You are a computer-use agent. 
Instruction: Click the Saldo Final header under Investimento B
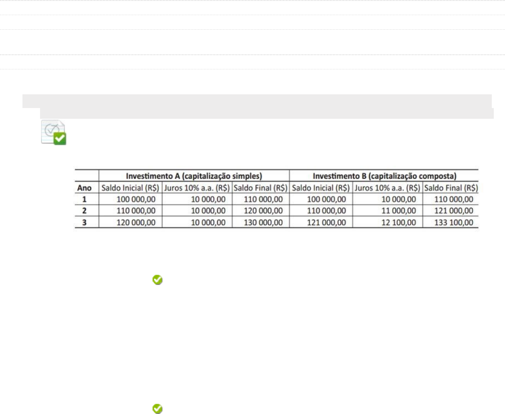450,188
